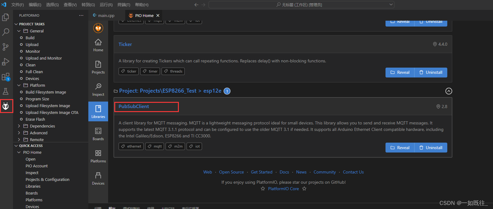This screenshot has height=209, width=493.
Task: Go to PIO Home page icon
Action: (x=98, y=45)
